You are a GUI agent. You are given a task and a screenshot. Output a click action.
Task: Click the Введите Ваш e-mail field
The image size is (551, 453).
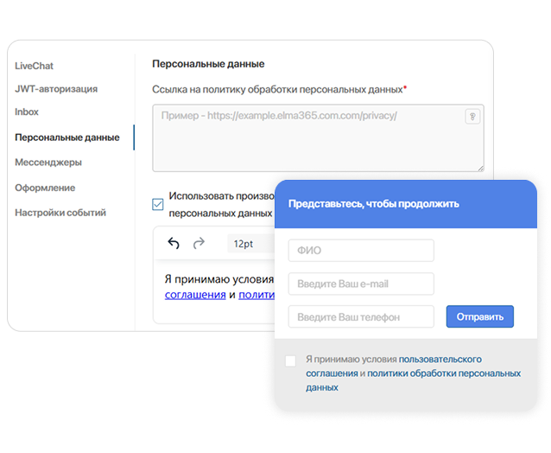pos(361,284)
